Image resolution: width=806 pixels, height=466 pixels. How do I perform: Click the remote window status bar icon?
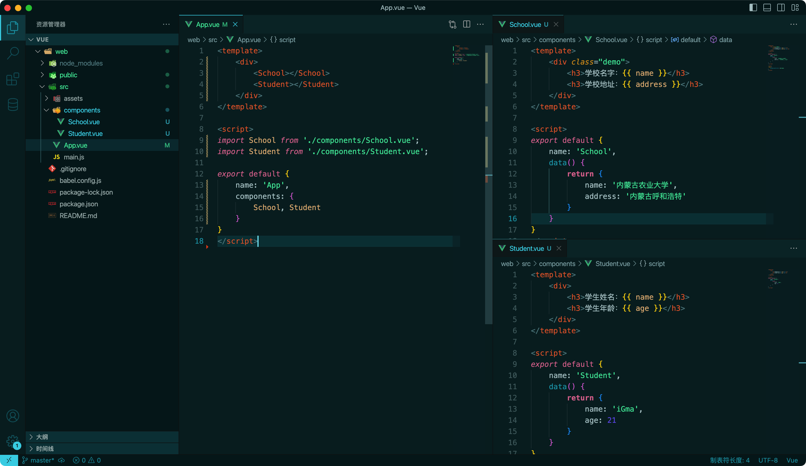click(9, 460)
